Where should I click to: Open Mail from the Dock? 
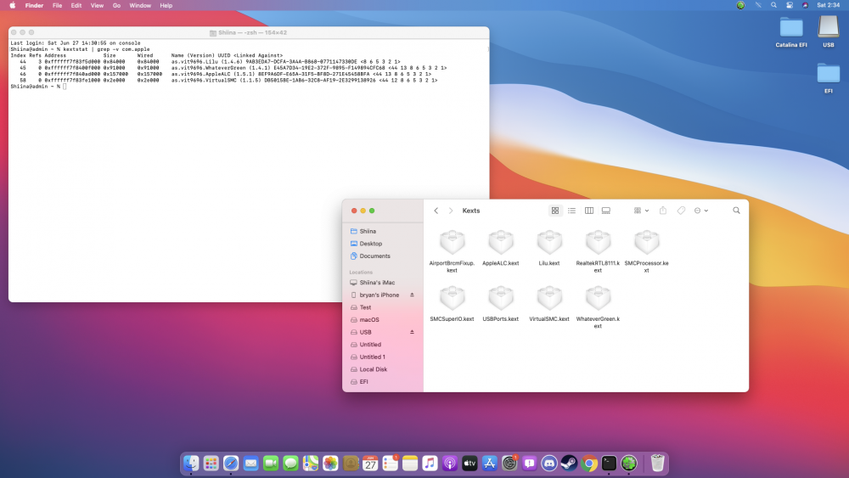[250, 464]
